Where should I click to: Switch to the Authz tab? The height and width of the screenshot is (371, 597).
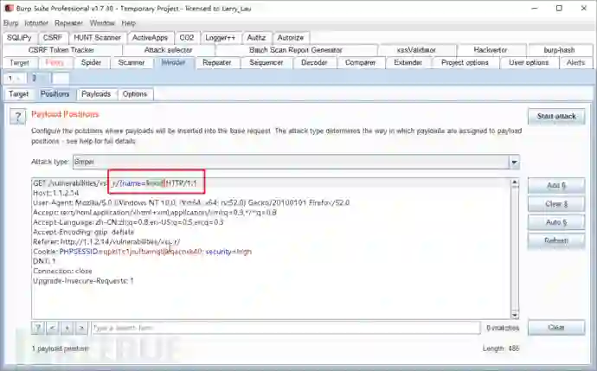point(256,38)
